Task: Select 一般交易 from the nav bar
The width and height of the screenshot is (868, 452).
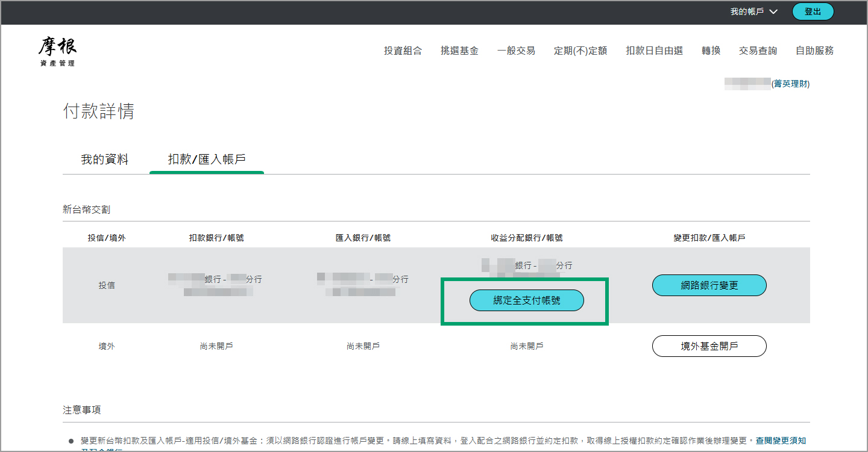Action: tap(516, 51)
